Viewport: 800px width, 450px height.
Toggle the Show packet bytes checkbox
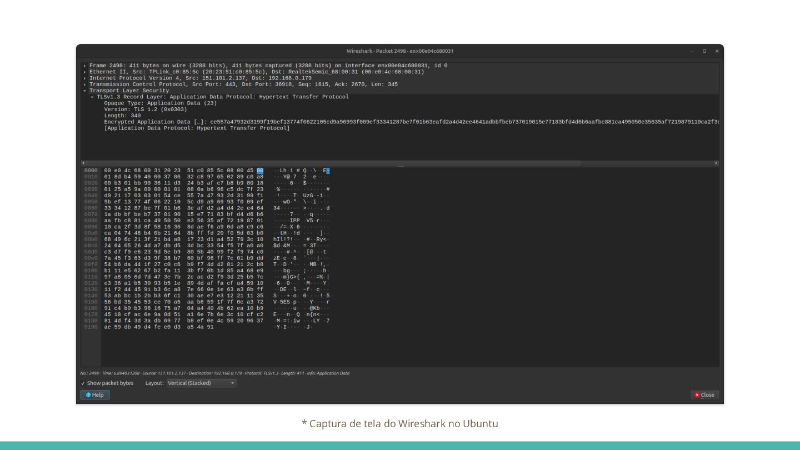[83, 383]
